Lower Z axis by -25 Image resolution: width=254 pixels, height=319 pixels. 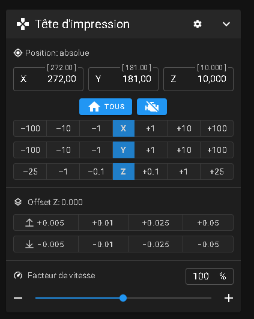coord(30,171)
